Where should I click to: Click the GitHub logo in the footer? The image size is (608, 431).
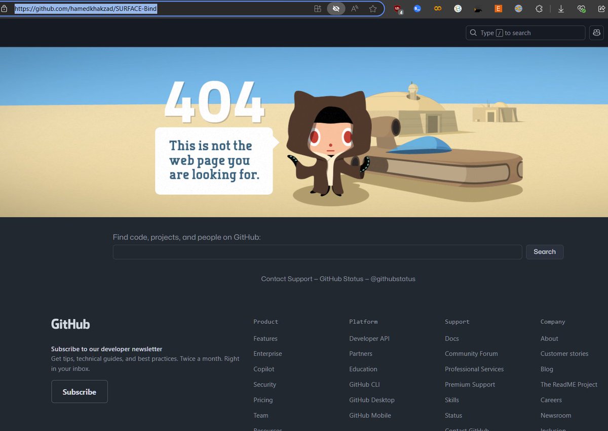[70, 324]
